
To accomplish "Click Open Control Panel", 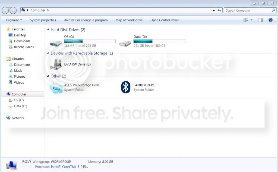I will [x=164, y=20].
